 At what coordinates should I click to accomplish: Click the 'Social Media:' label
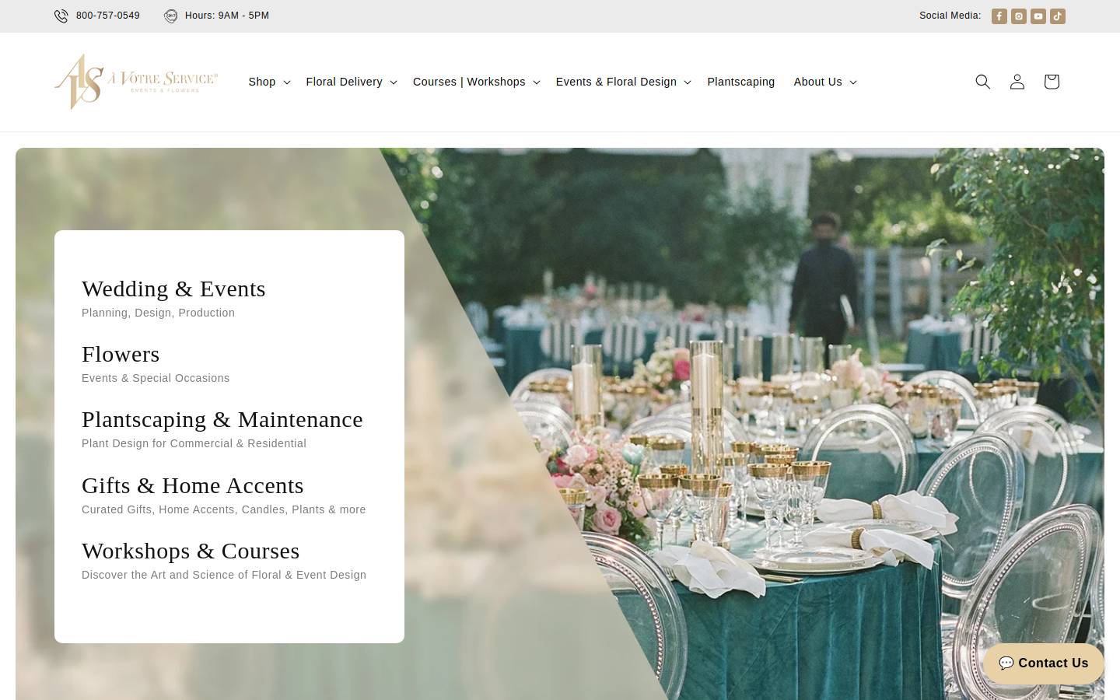click(x=950, y=16)
